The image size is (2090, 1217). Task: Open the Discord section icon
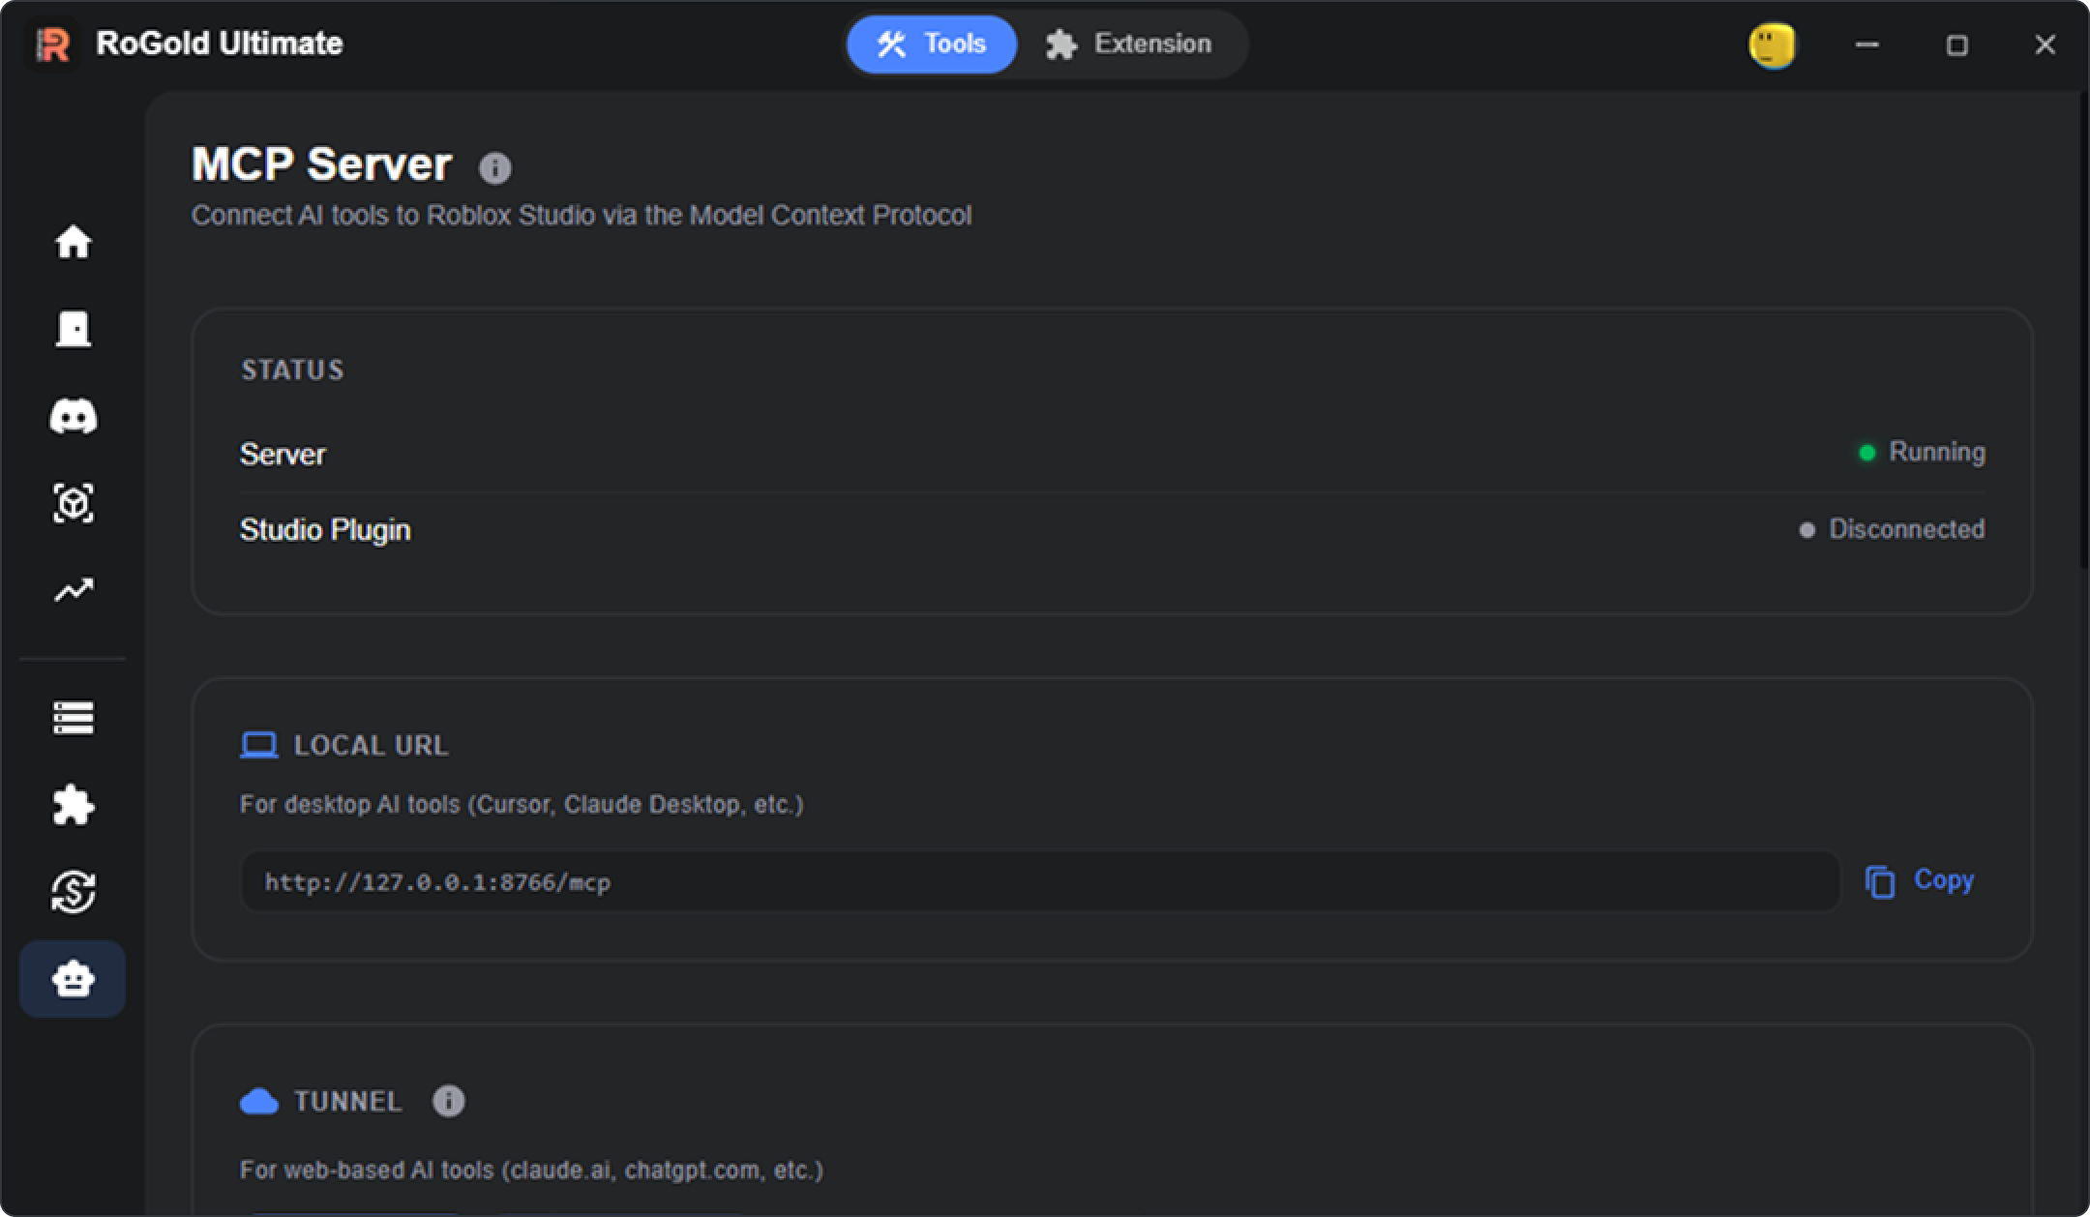tap(74, 416)
